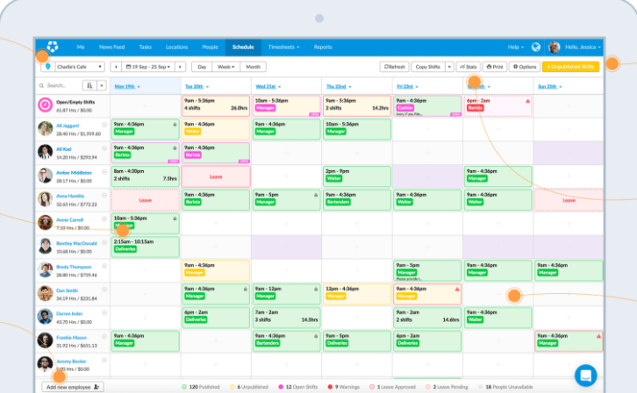Click Print button with printer icon
This screenshot has width=637, height=393.
click(x=496, y=67)
